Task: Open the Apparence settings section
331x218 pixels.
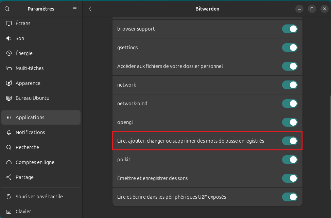Action: point(28,83)
